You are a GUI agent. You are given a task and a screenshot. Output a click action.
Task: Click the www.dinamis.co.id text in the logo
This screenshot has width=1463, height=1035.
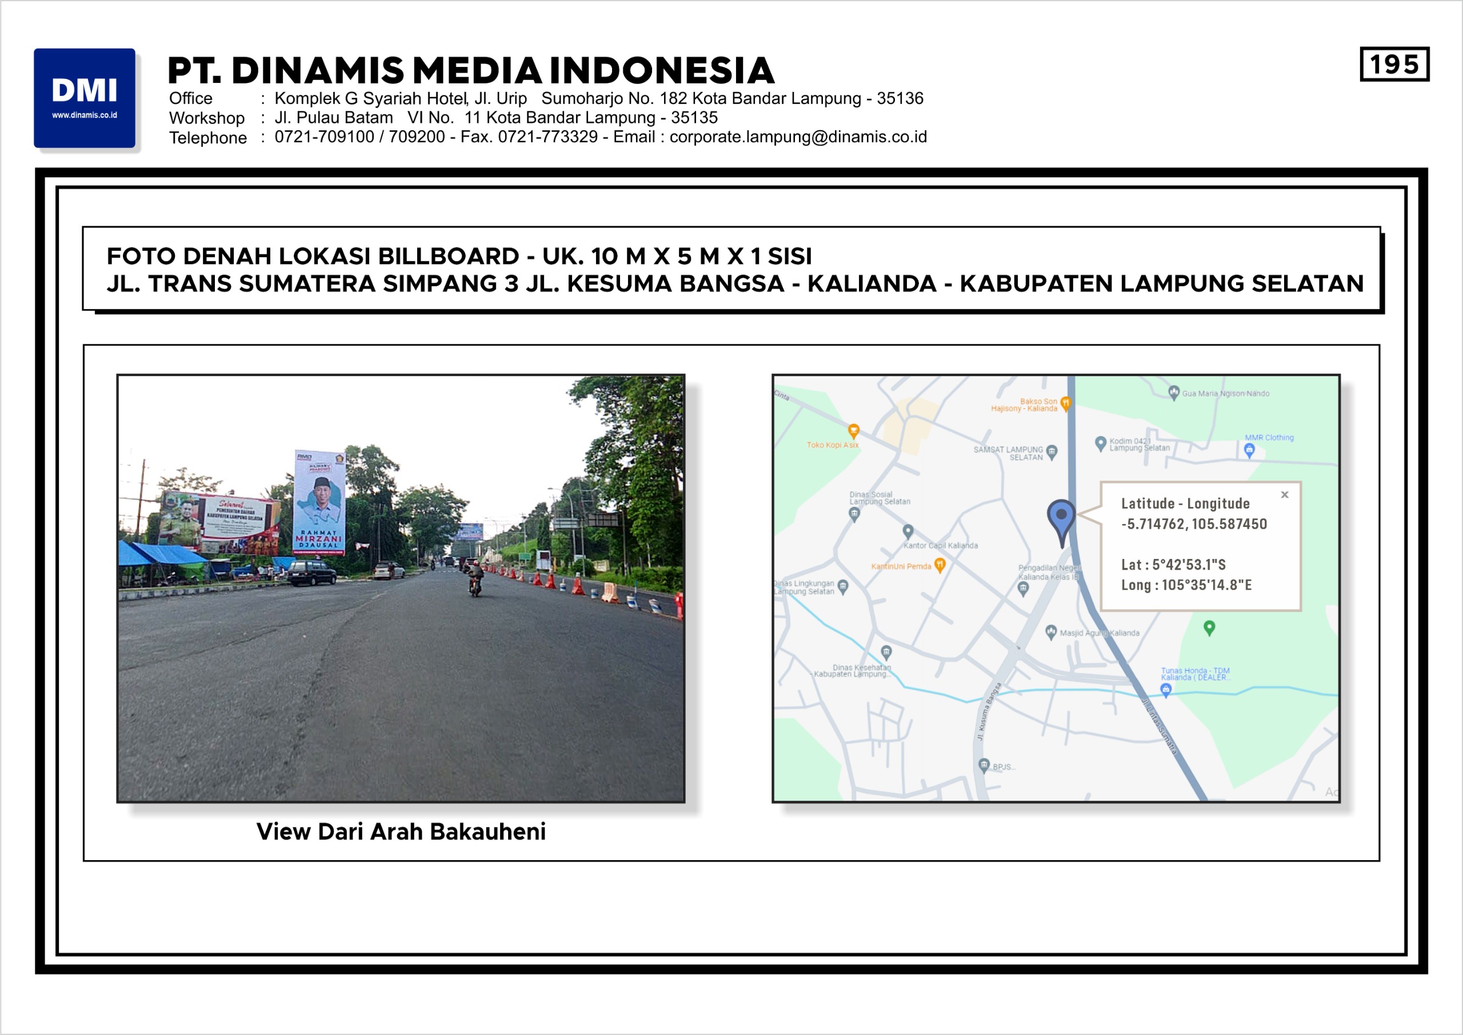point(85,115)
